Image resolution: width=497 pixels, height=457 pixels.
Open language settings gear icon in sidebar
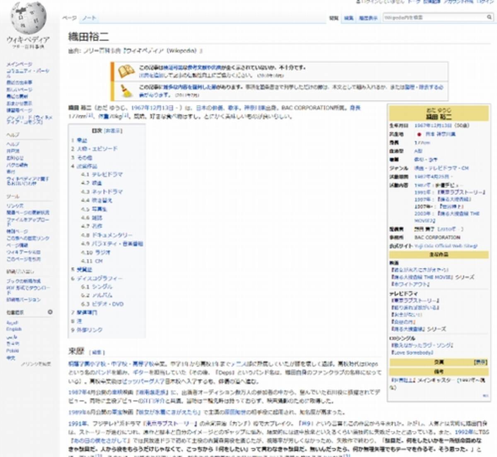tap(50, 312)
